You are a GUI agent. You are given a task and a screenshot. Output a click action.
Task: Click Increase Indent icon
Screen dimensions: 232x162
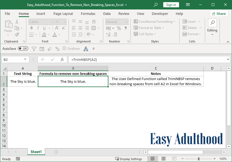click(x=80, y=34)
